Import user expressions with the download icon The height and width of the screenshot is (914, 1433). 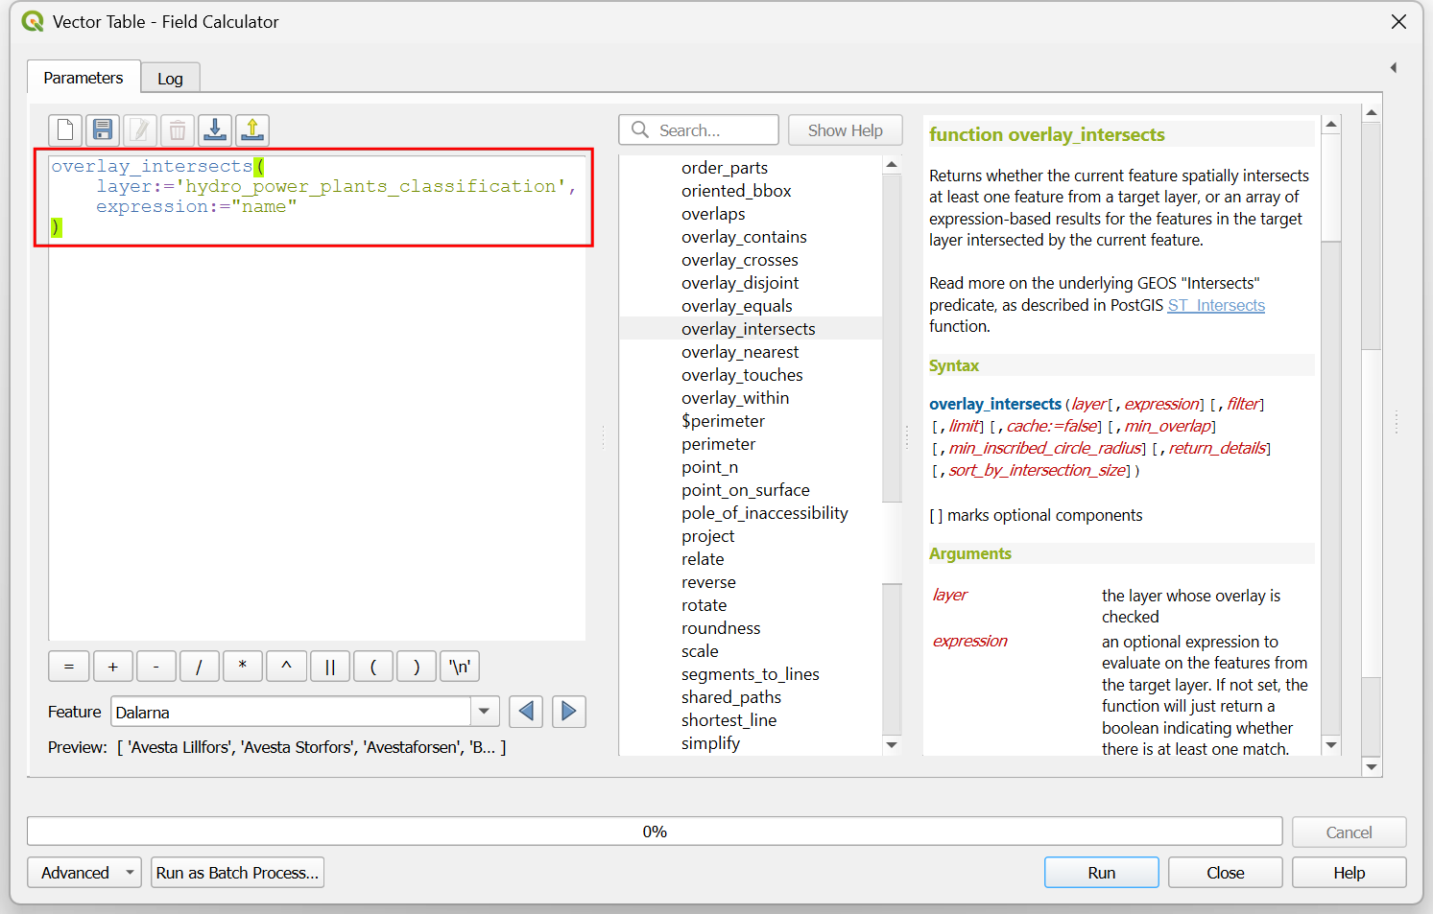coord(215,129)
